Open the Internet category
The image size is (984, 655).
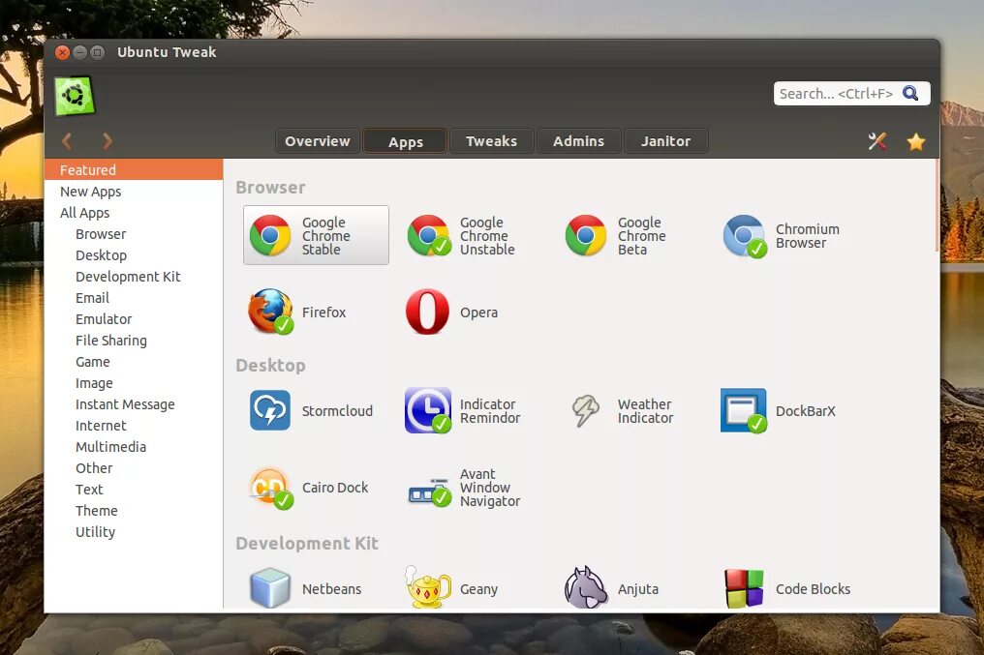134,426
